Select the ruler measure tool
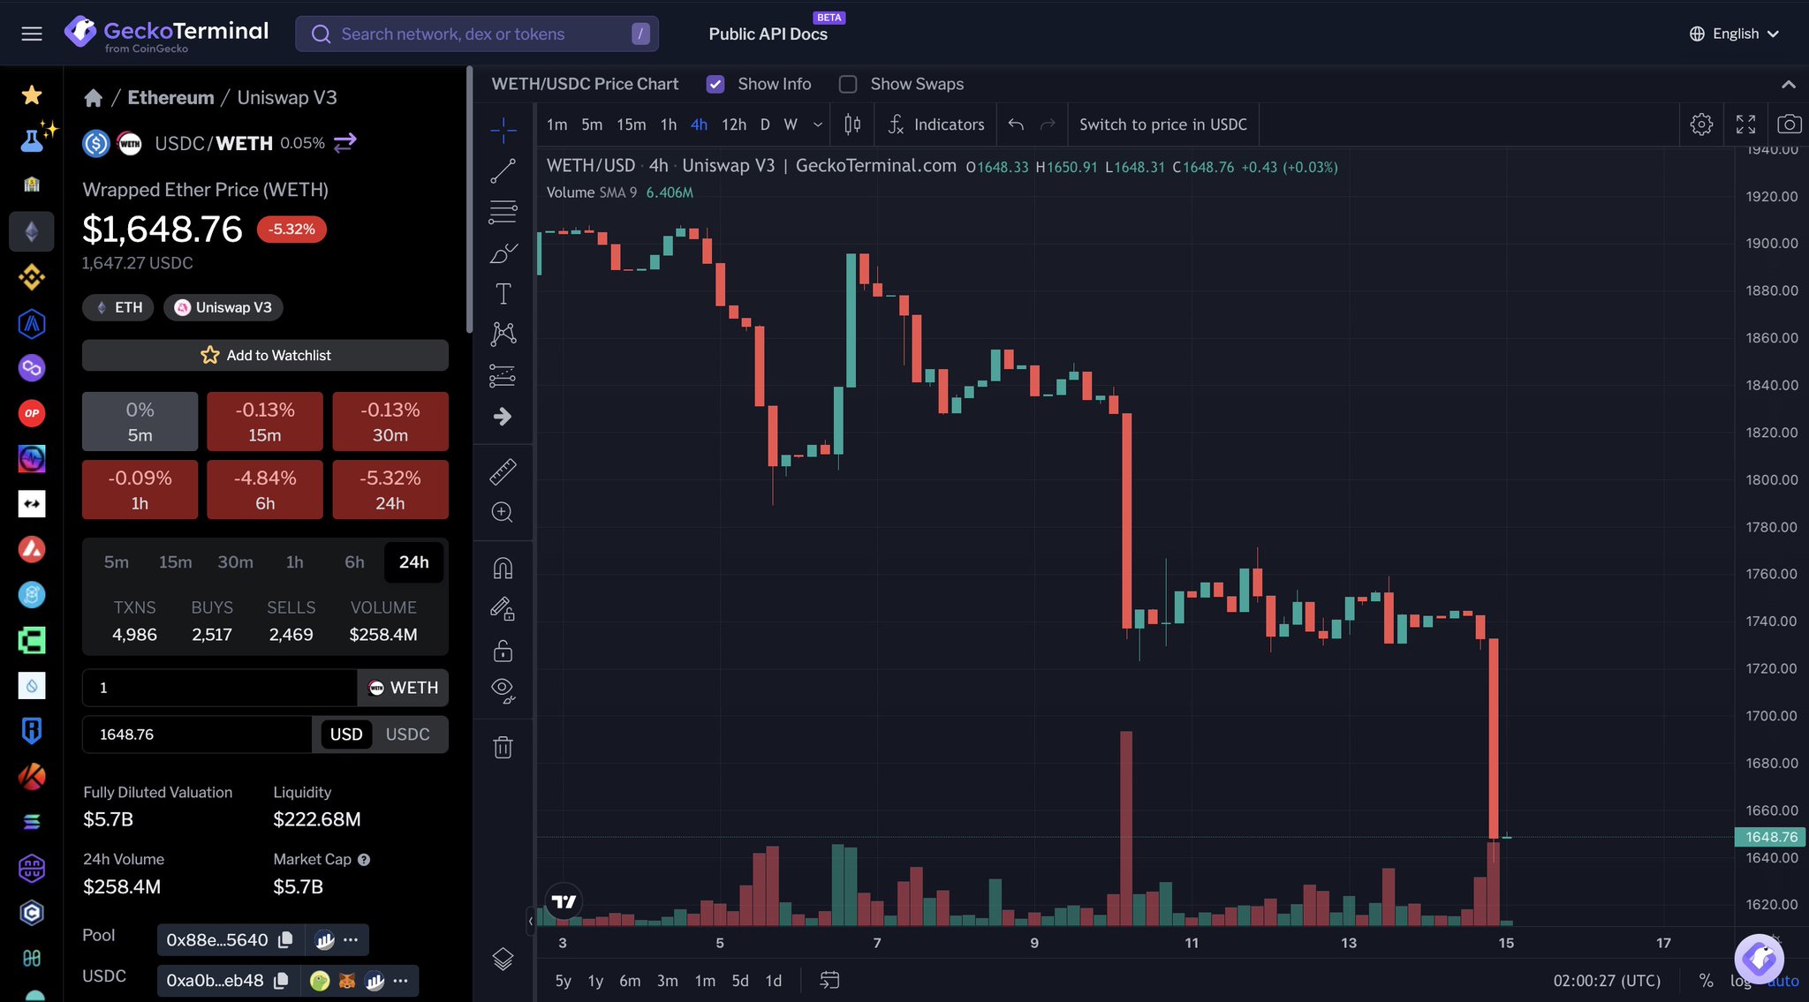Screen dimensions: 1809x1002 point(503,471)
